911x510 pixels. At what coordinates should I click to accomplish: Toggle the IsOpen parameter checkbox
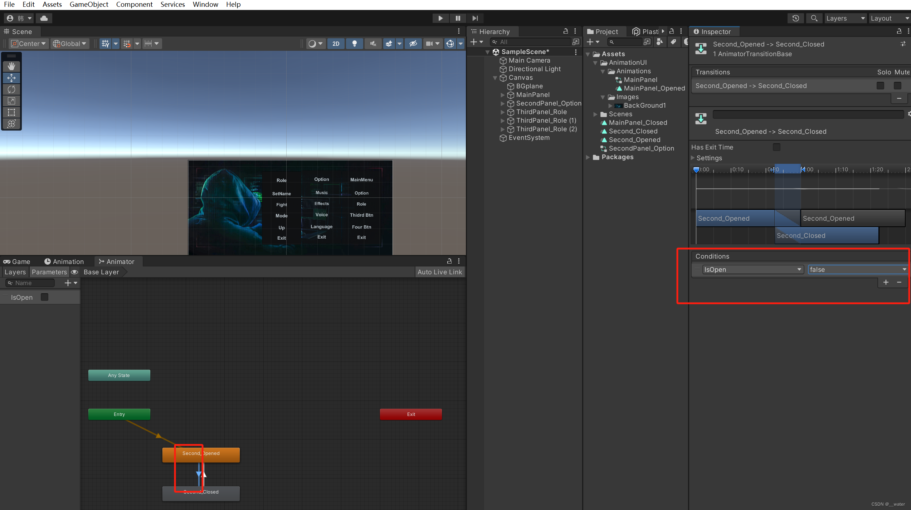tap(44, 297)
